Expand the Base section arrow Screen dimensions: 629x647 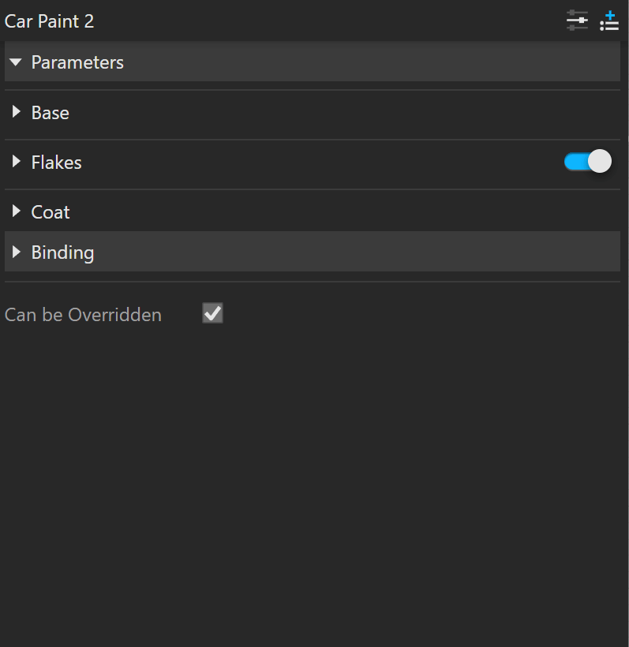16,111
